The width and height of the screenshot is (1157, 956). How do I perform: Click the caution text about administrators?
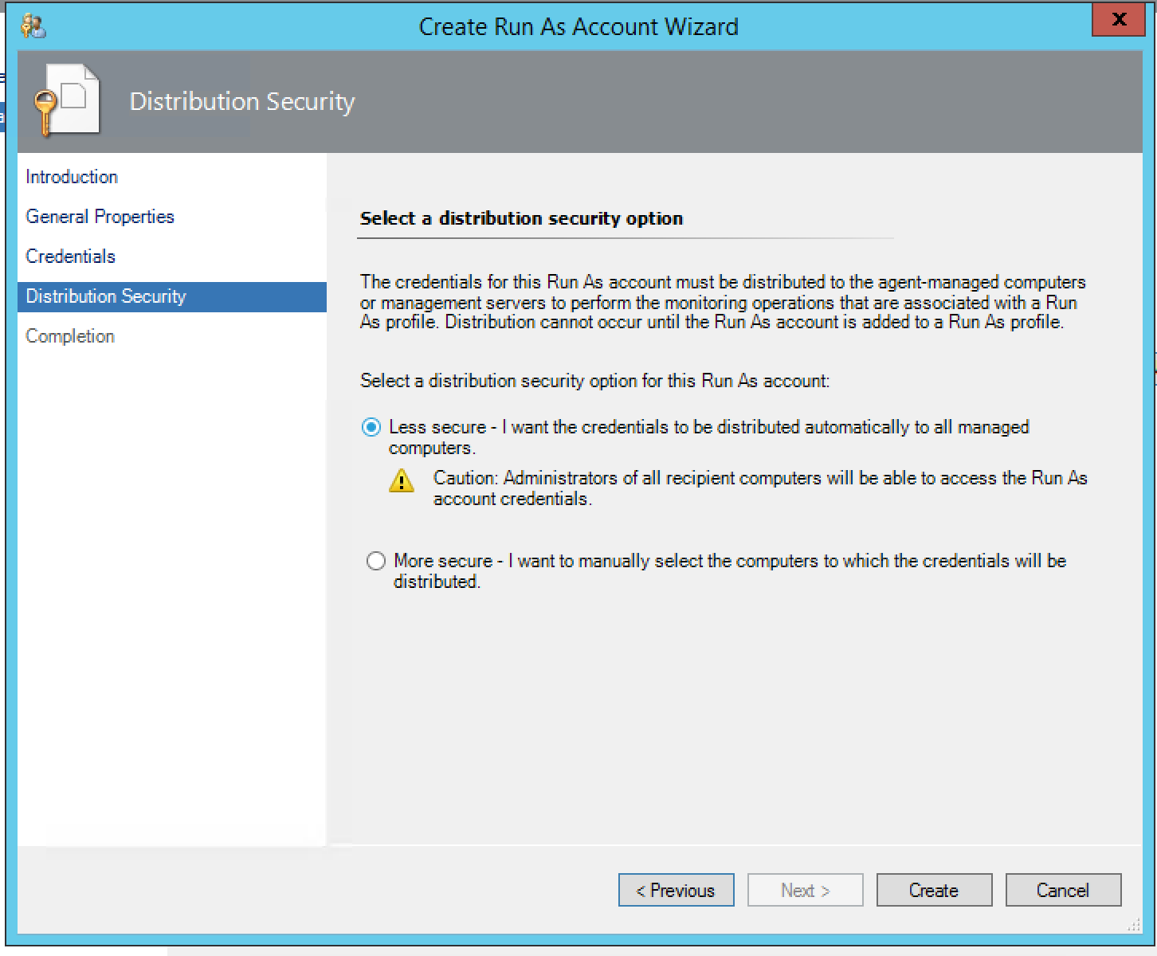(x=759, y=488)
